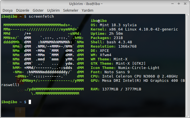Open the Dosya menu
The height and width of the screenshot is (118, 190).
pyautogui.click(x=7, y=11)
